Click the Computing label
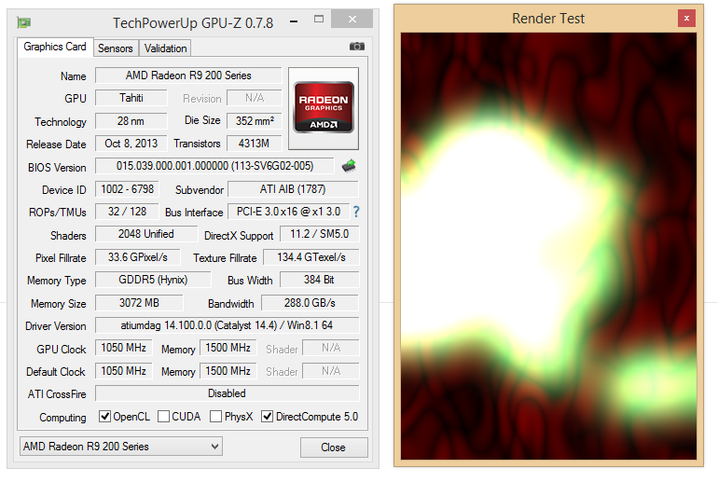 click(62, 418)
